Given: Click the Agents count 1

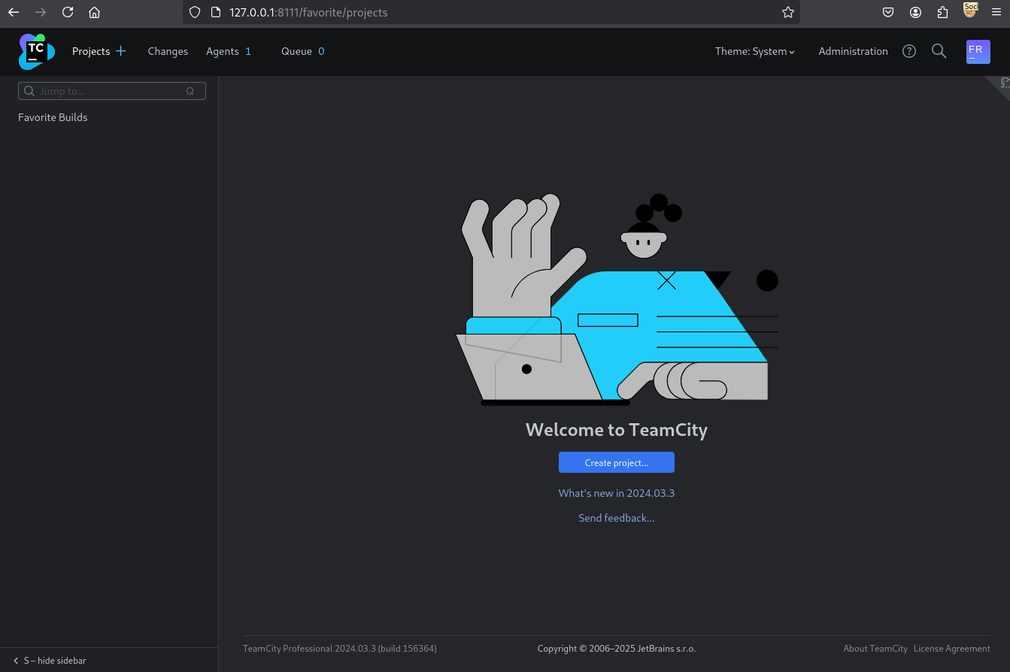Looking at the screenshot, I should (x=248, y=51).
